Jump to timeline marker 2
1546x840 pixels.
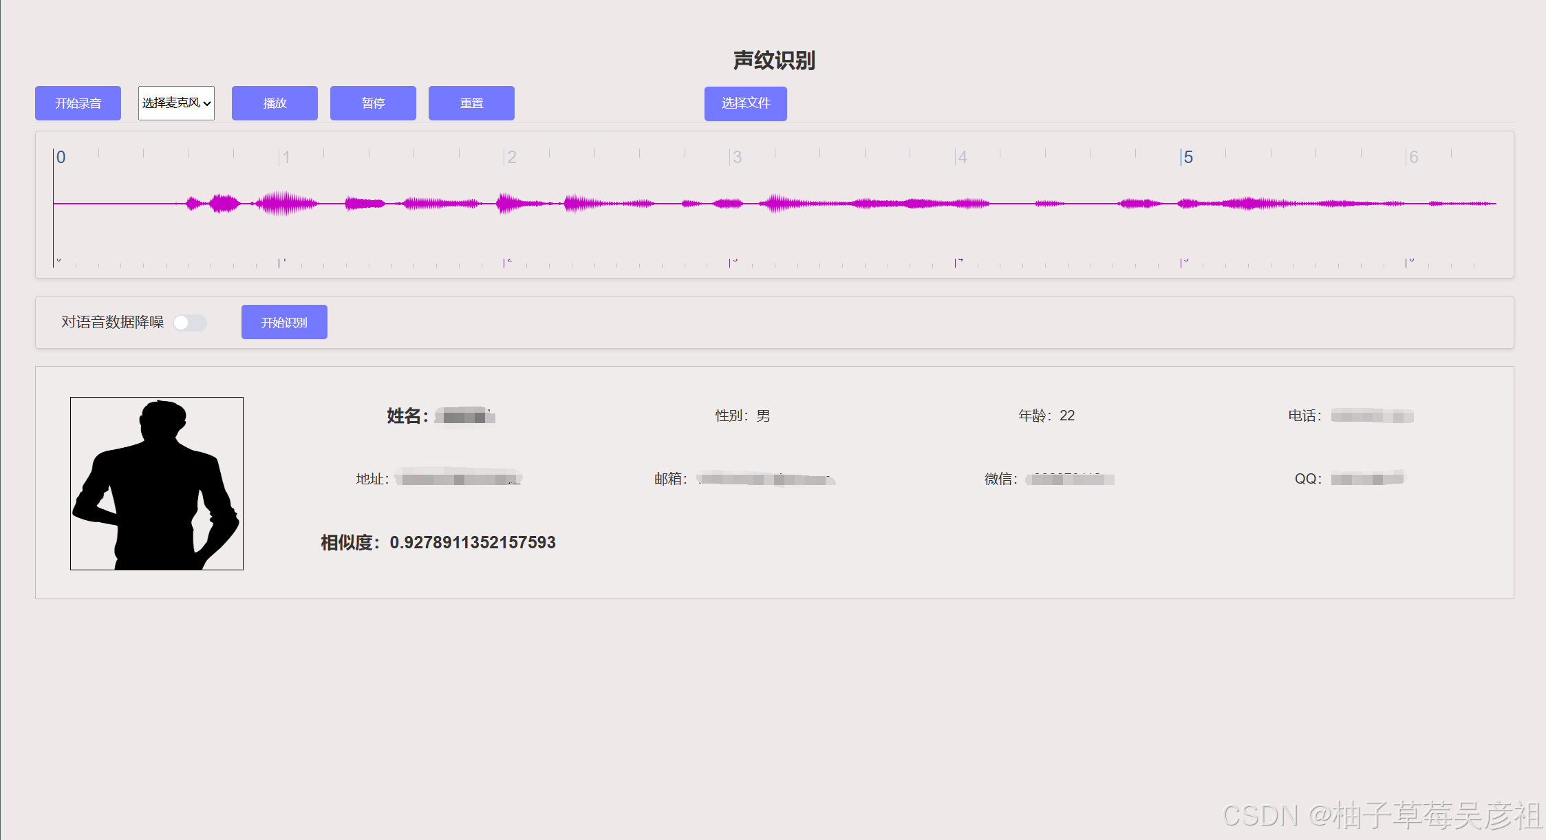pos(511,158)
